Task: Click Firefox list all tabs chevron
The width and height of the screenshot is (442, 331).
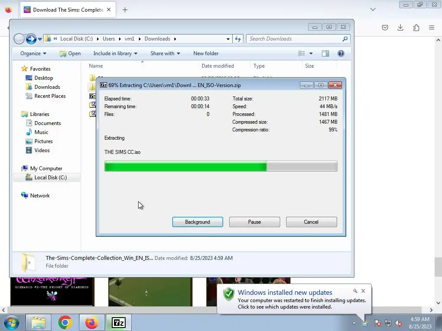Action: click(x=373, y=9)
